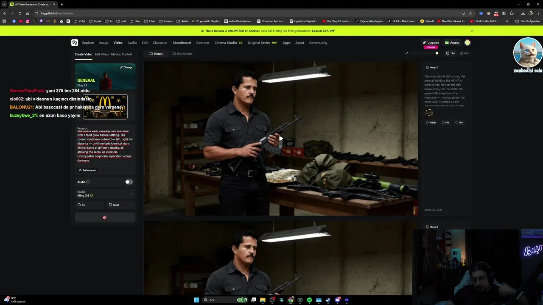Adjust the thumbnail size slider

coord(437,53)
